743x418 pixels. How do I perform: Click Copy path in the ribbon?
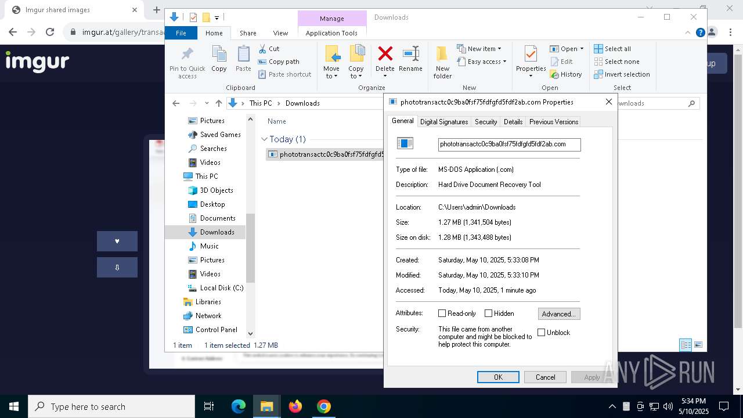tap(279, 62)
